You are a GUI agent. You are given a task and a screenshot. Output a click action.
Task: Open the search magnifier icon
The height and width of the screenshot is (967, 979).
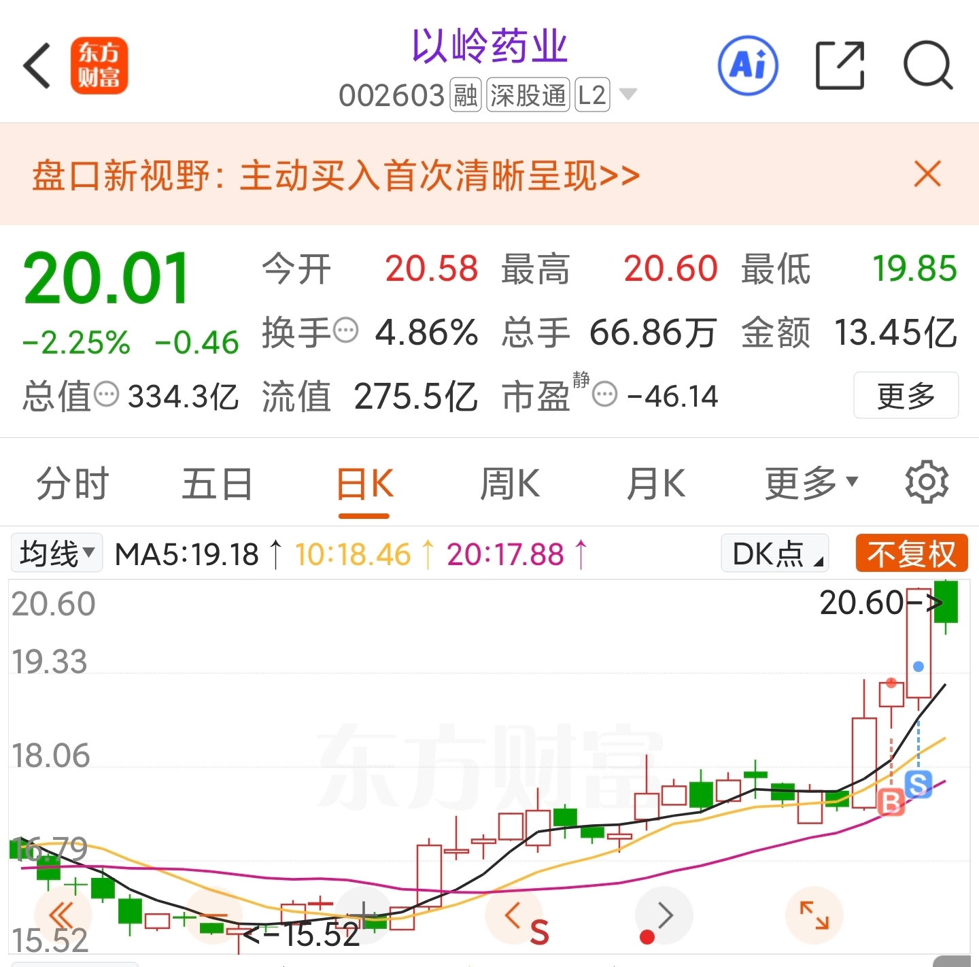click(x=928, y=65)
